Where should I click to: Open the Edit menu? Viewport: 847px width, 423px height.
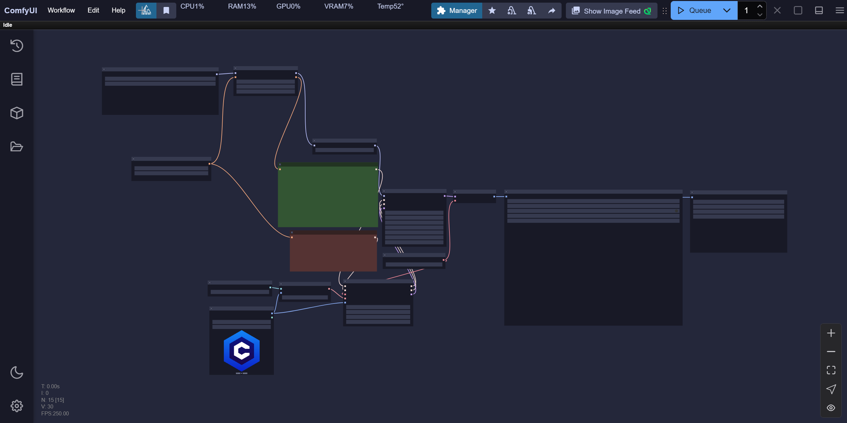93,10
